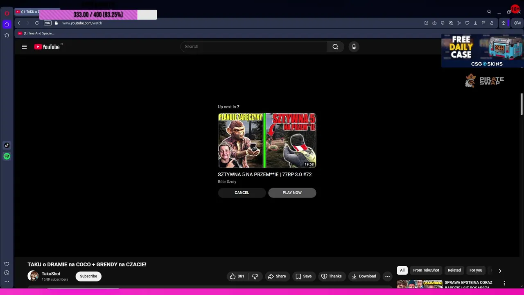Open the send/flow arrow toolbar icon

tap(459, 23)
